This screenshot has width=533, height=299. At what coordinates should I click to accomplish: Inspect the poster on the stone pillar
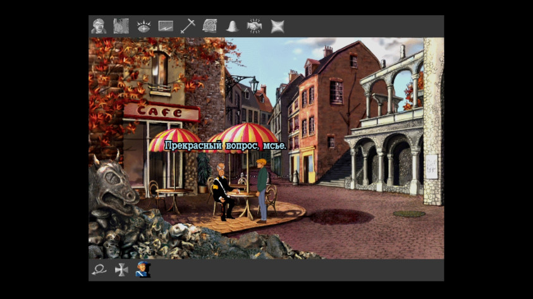pyautogui.click(x=432, y=167)
